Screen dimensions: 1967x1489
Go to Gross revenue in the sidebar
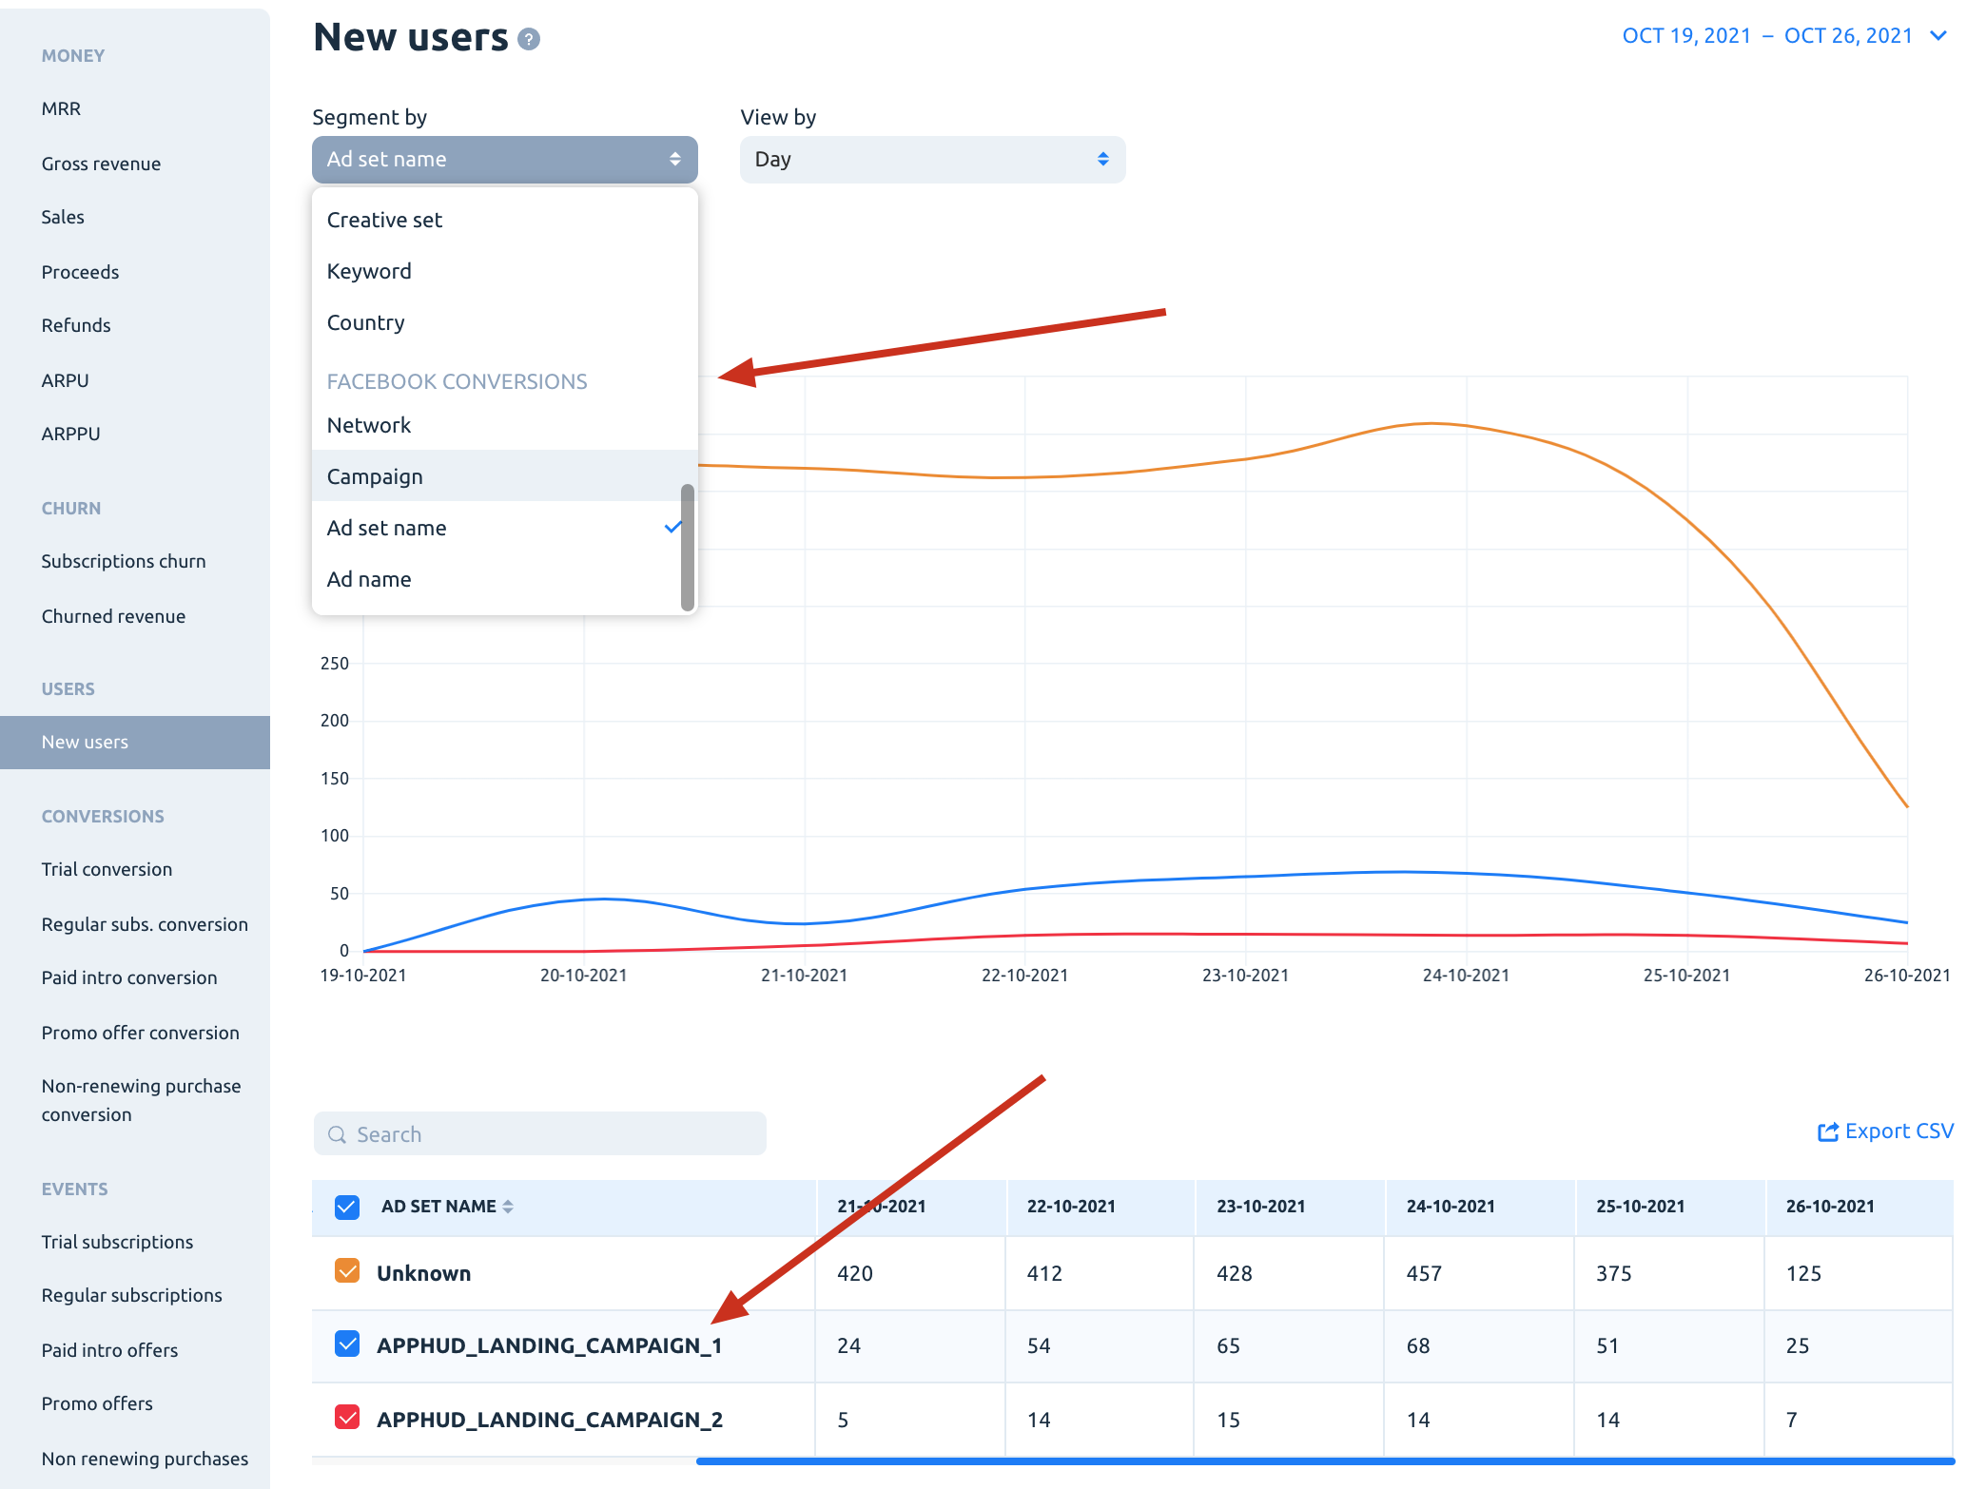click(x=101, y=164)
